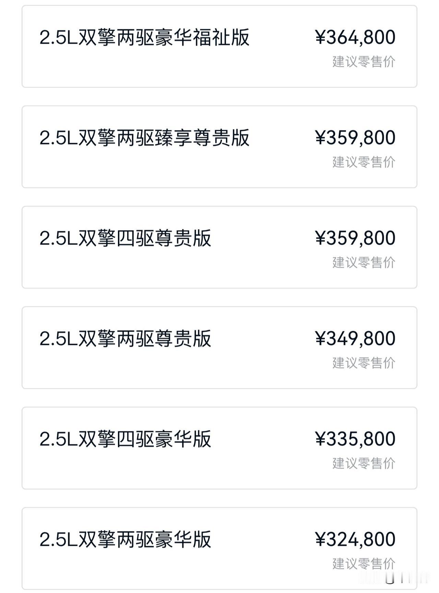This screenshot has width=439, height=593.
Task: Choose the 2.5L双擎四驱尊贵版 trim title
Action: click(x=125, y=238)
